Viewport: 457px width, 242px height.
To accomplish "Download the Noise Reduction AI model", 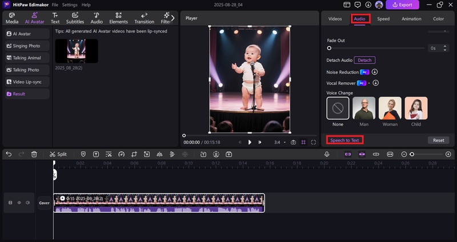I will click(375, 72).
